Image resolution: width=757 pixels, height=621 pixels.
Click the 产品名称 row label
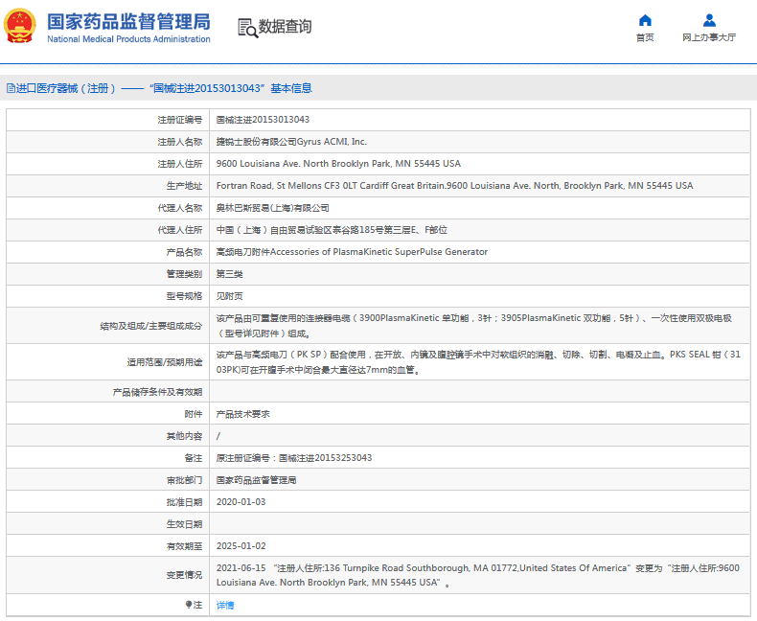pos(184,252)
